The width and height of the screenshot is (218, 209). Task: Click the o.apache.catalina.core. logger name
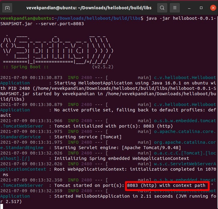pyautogui.click(x=185, y=131)
